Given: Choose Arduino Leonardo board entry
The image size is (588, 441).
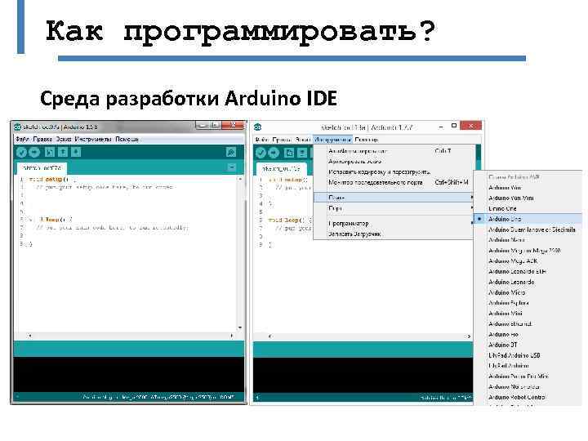Looking at the screenshot, I should click(x=528, y=282).
